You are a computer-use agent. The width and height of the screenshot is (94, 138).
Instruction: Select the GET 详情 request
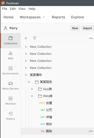57,117
